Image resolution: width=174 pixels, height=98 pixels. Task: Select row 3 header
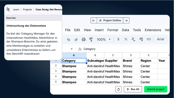tap(56, 71)
